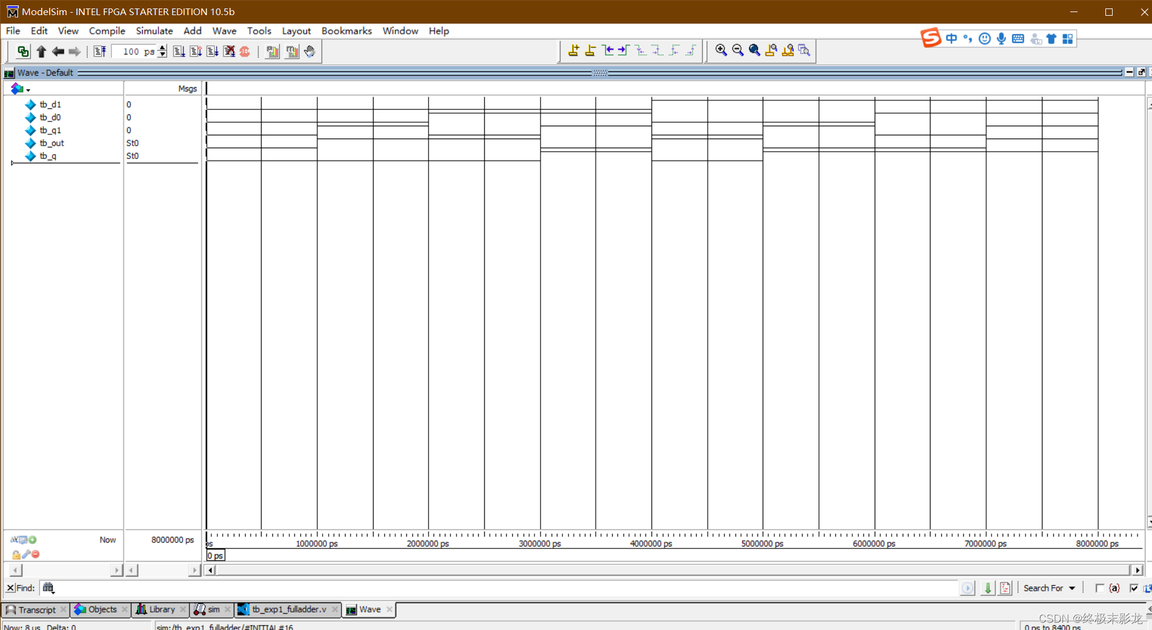Image resolution: width=1152 pixels, height=630 pixels.
Task: Click Find Next Transition icon
Action: 624,50
